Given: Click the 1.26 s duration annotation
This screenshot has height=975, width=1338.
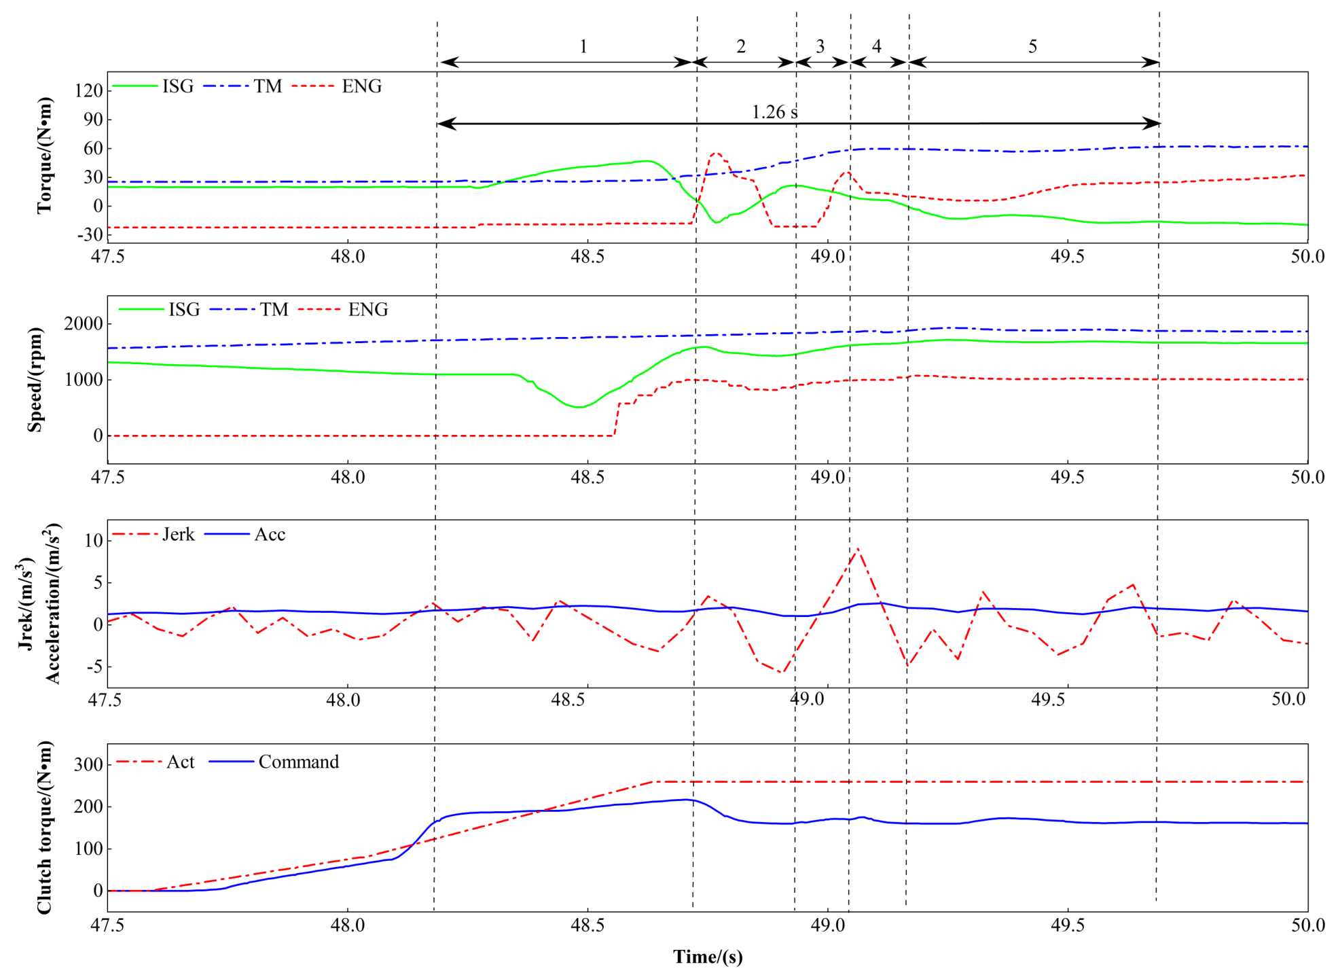Looking at the screenshot, I should click(x=774, y=112).
